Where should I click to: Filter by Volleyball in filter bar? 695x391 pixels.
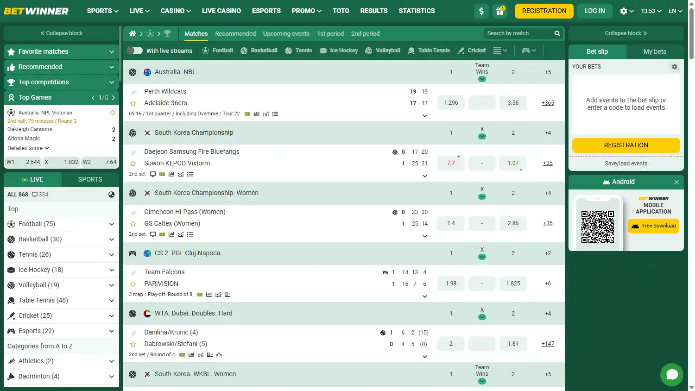point(383,50)
